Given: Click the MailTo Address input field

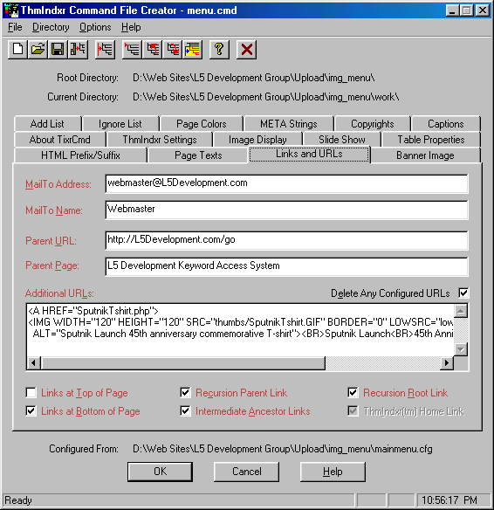Looking at the screenshot, I should 286,183.
